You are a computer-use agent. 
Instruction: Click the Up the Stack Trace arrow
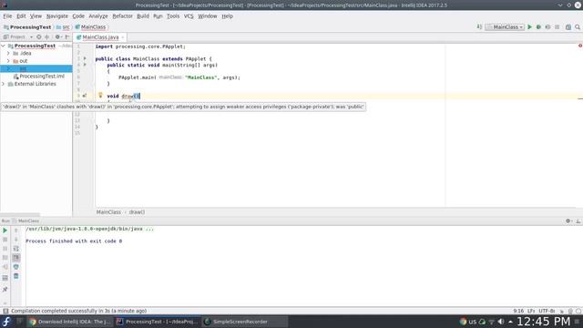[16, 231]
